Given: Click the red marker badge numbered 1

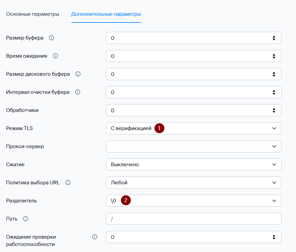Looking at the screenshot, I should tap(159, 128).
